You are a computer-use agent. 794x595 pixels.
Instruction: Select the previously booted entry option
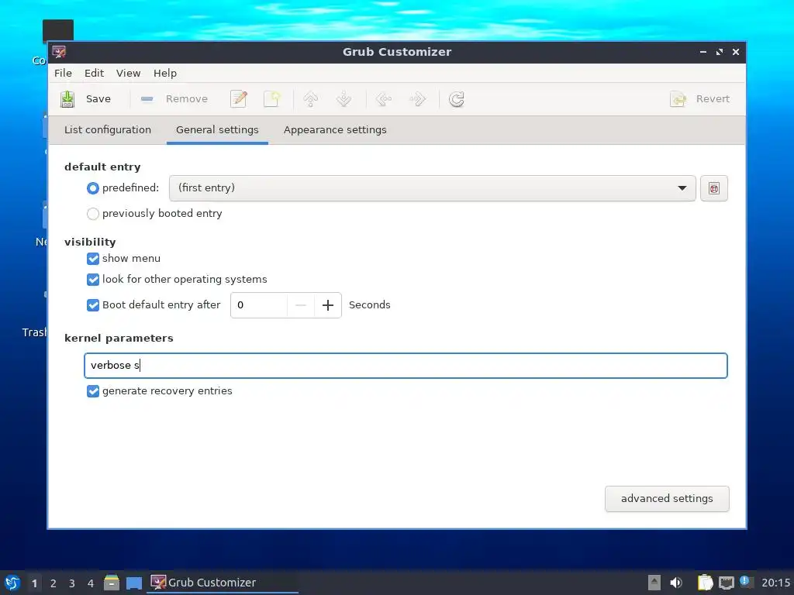click(93, 214)
